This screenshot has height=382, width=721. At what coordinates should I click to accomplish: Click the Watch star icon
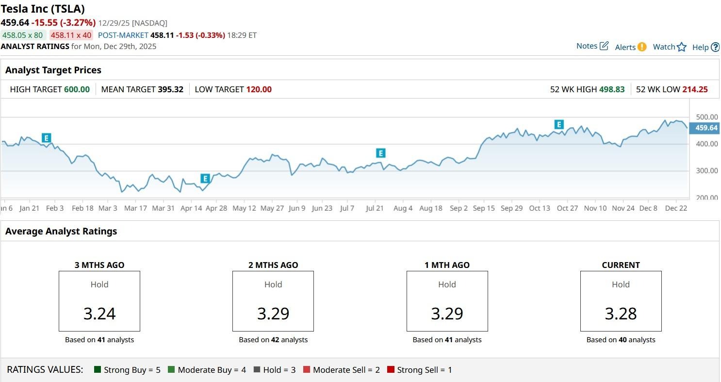click(x=682, y=47)
